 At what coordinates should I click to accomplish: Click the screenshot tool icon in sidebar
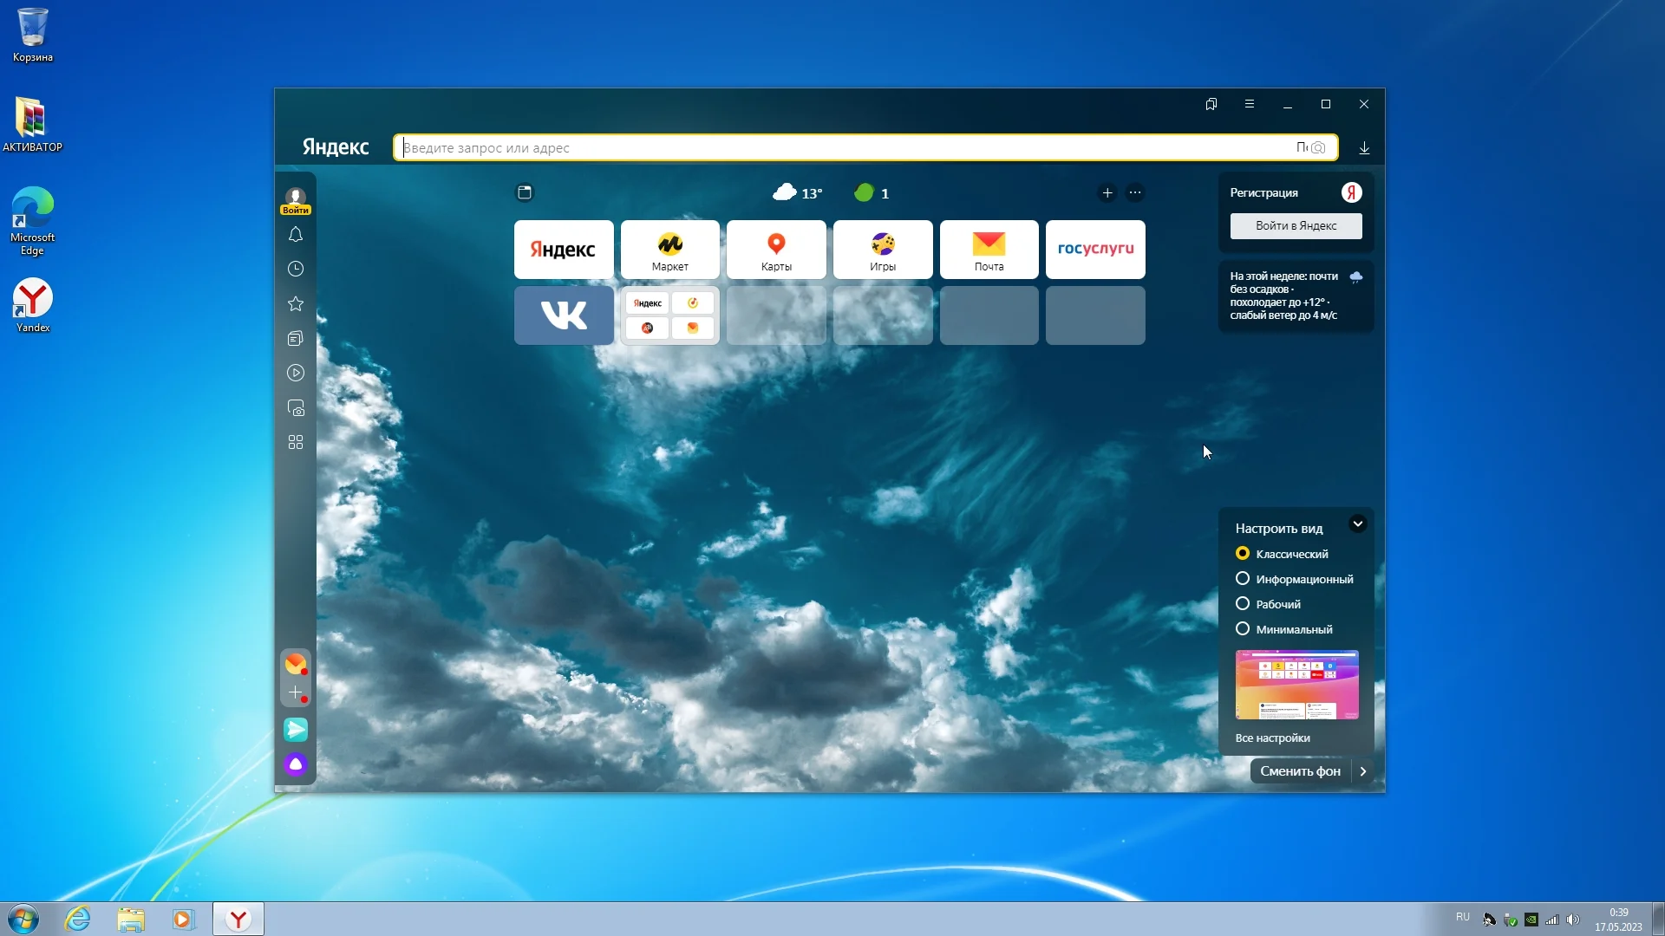pos(296,408)
